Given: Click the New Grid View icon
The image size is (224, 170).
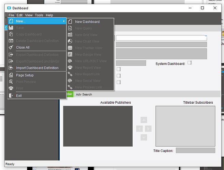Looking at the screenshot, I should [x=70, y=35].
